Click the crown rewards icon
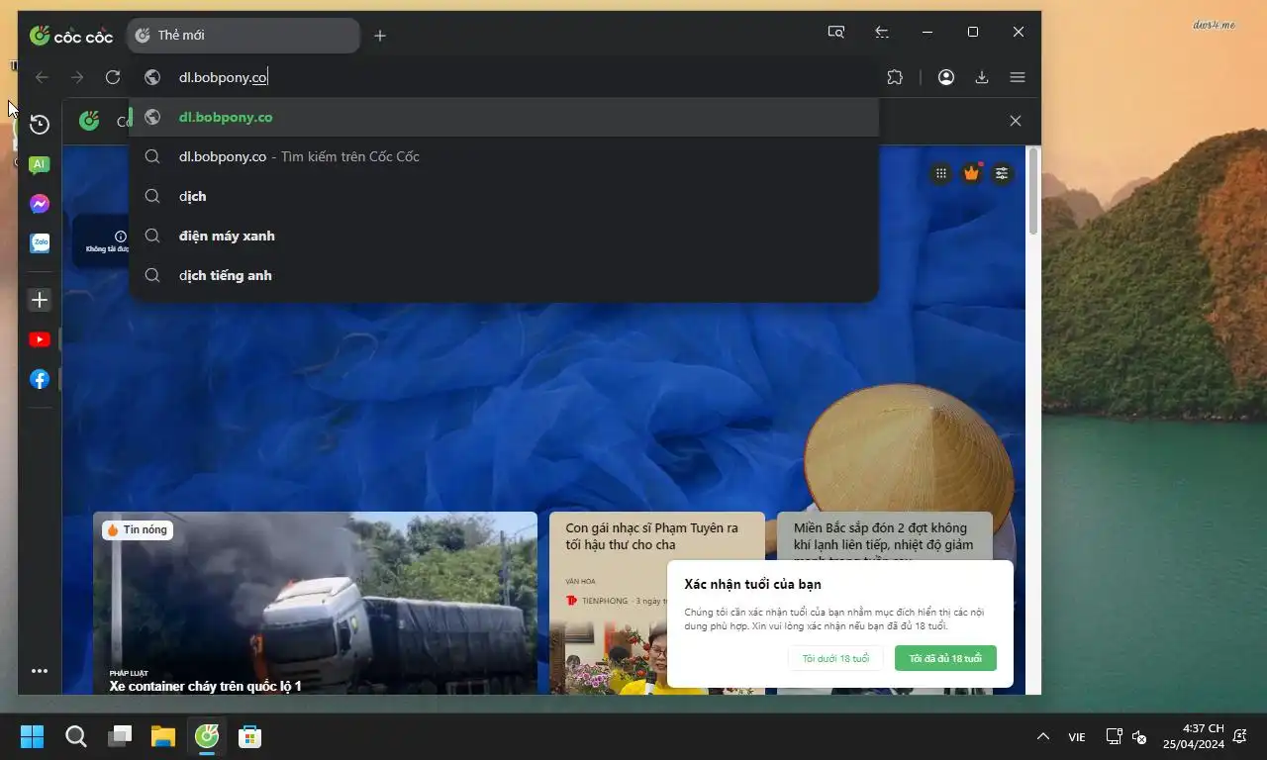Image resolution: width=1267 pixels, height=760 pixels. [x=971, y=173]
